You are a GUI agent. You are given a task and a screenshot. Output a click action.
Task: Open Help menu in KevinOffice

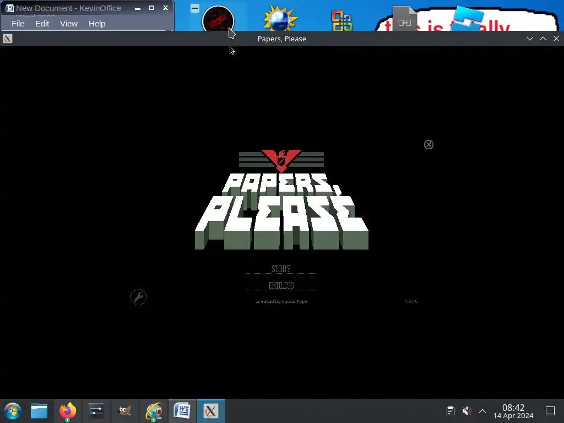pyautogui.click(x=97, y=24)
